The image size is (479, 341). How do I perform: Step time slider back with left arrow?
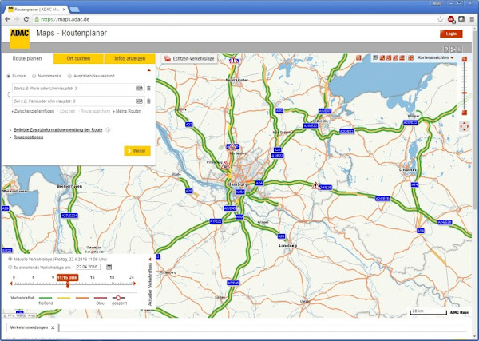11,284
